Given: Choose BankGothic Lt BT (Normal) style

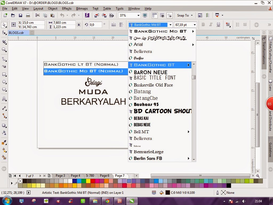Looking at the screenshot, I should pos(86,65).
